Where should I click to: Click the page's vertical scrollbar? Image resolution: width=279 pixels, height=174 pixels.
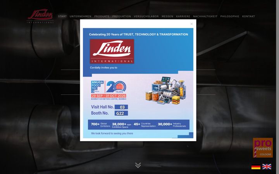(x=277, y=87)
